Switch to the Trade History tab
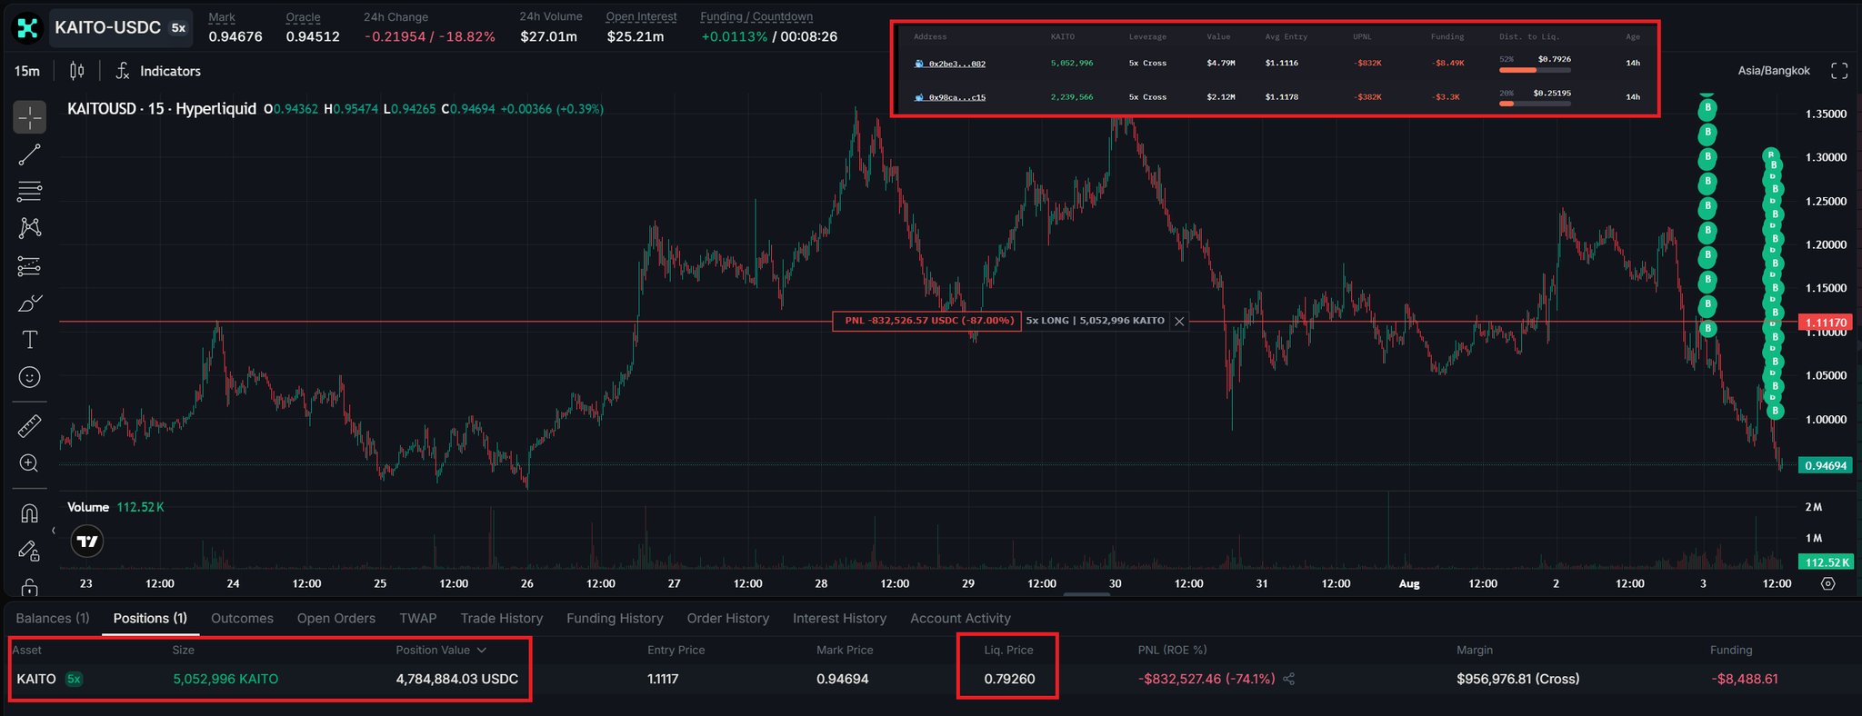Screen dimensions: 1862x716 [x=502, y=618]
